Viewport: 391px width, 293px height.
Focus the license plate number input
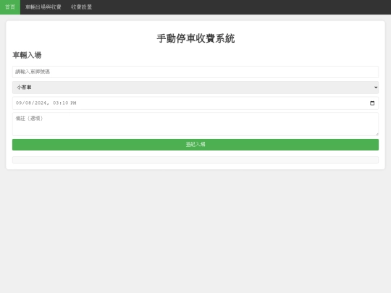[195, 72]
